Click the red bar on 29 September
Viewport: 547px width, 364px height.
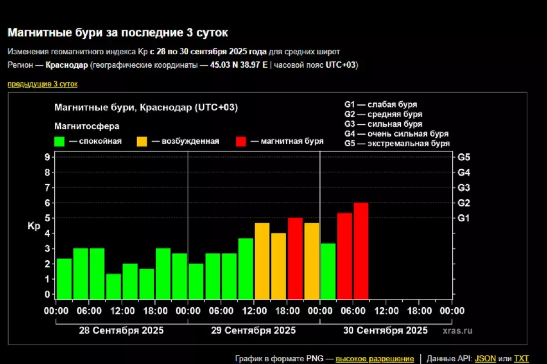click(x=295, y=258)
